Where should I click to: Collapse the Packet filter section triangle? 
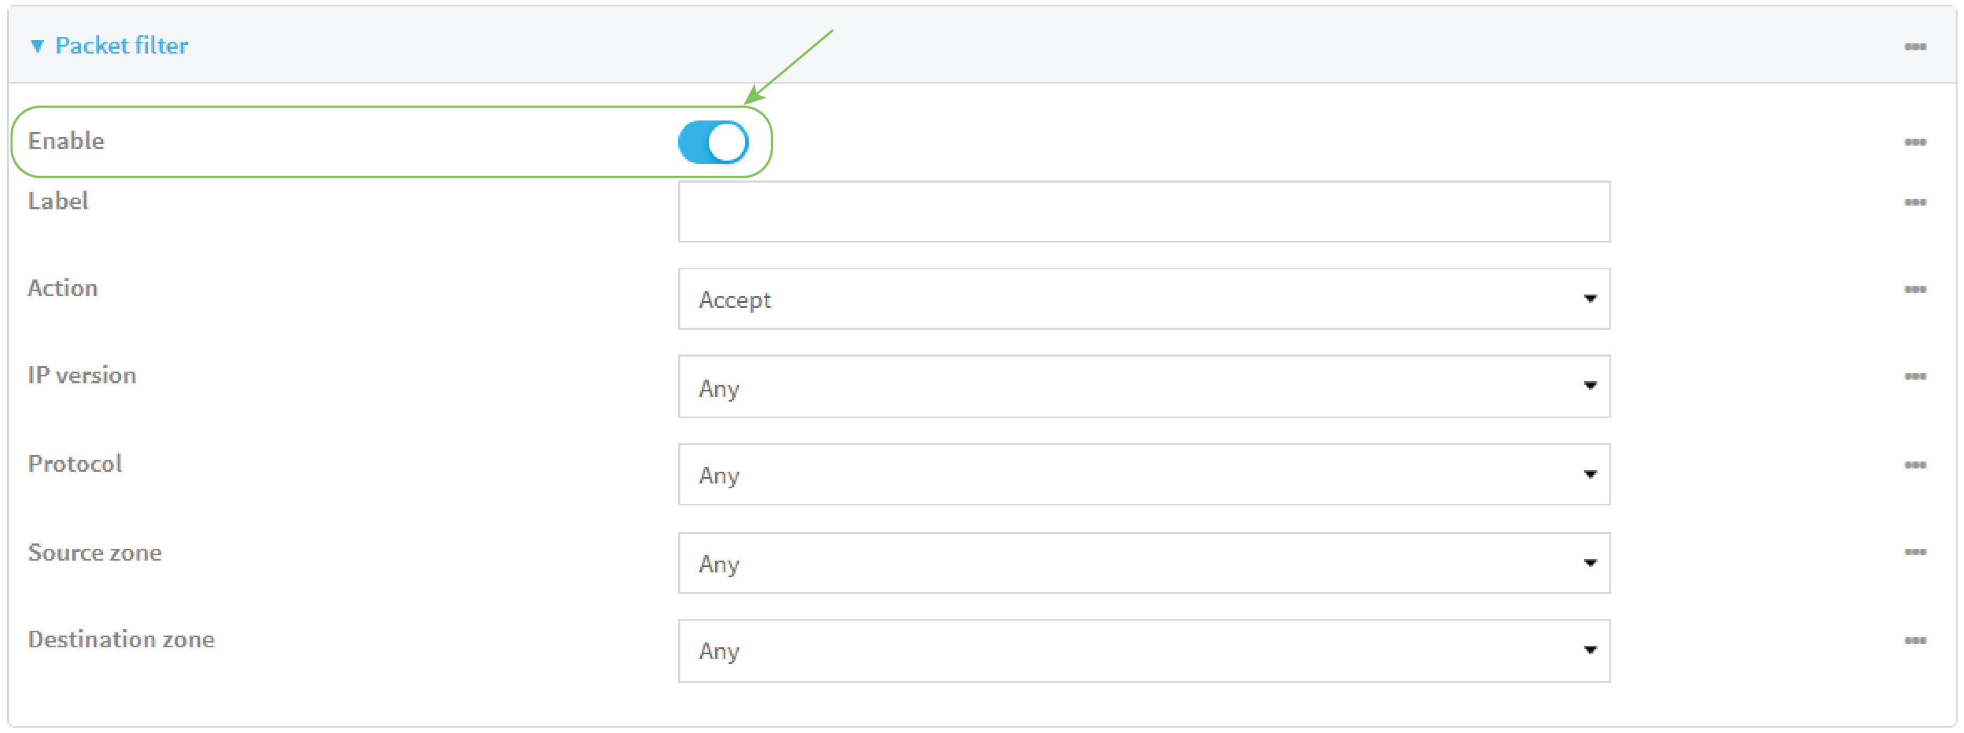click(38, 45)
